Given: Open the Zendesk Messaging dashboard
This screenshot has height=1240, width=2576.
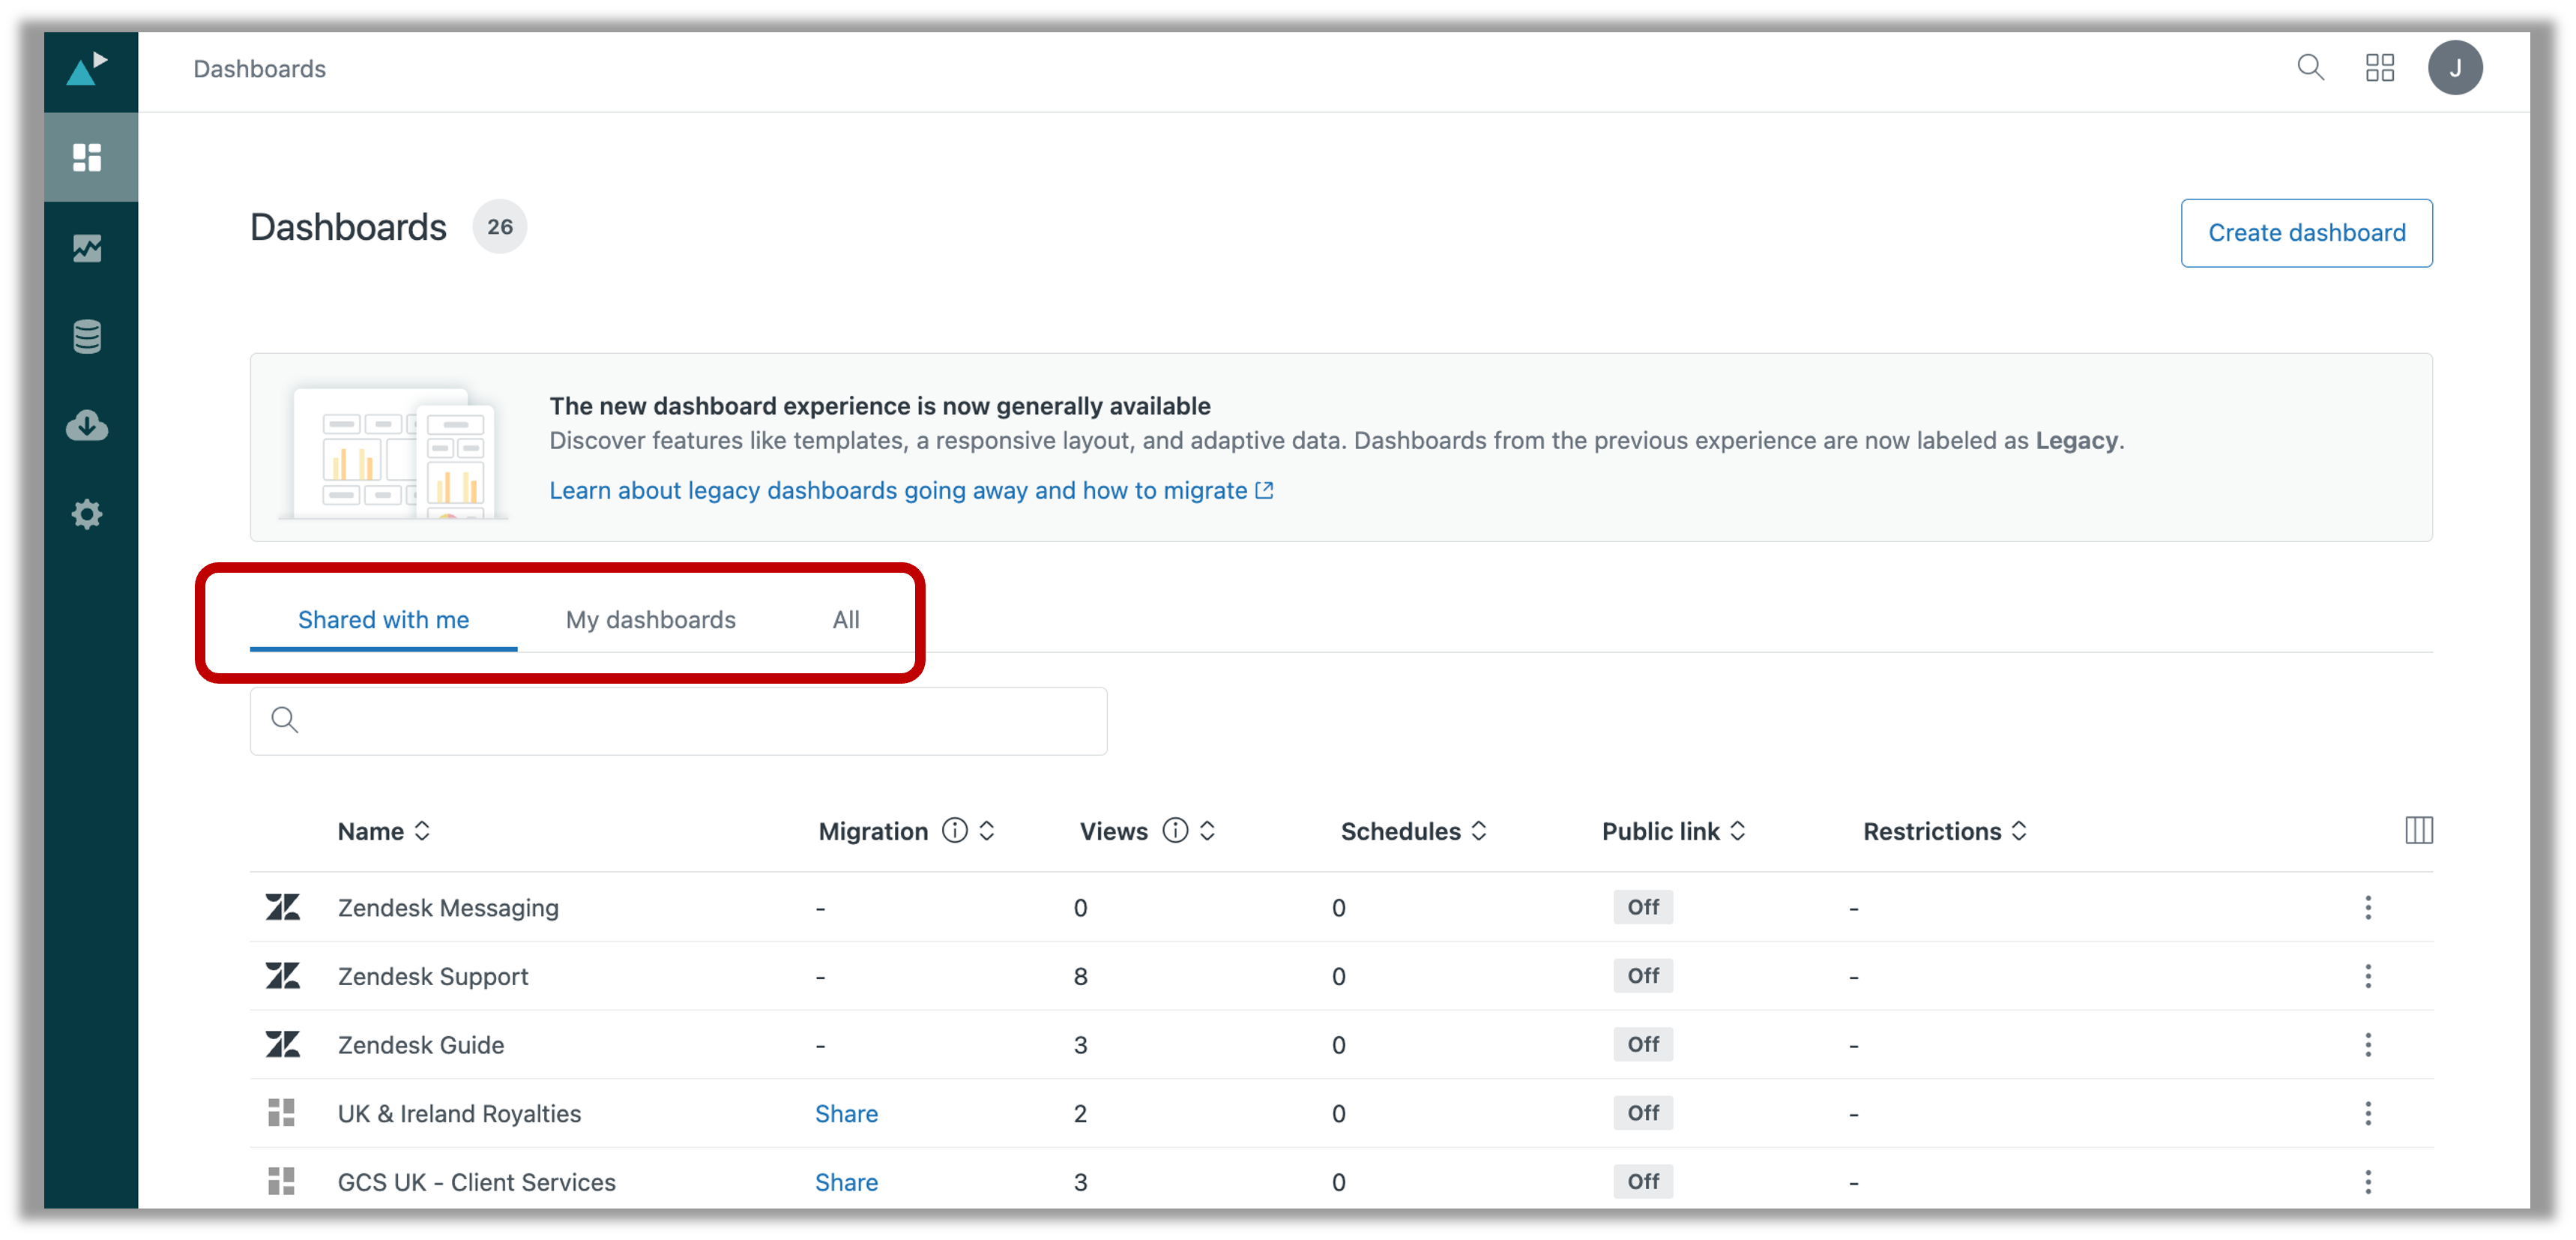Looking at the screenshot, I should tap(448, 907).
